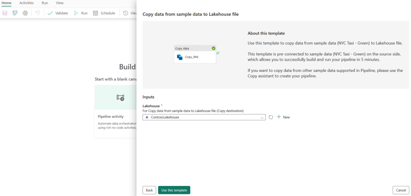Click the Undo arrow icon
Viewport: 411px width, 196px height.
[x=37, y=13]
